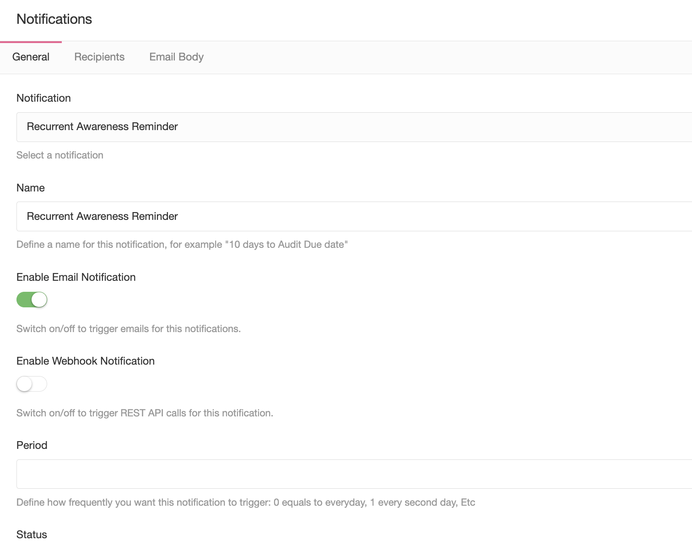The width and height of the screenshot is (692, 546).
Task: Click the Enable Webhook Notification label
Action: point(86,361)
